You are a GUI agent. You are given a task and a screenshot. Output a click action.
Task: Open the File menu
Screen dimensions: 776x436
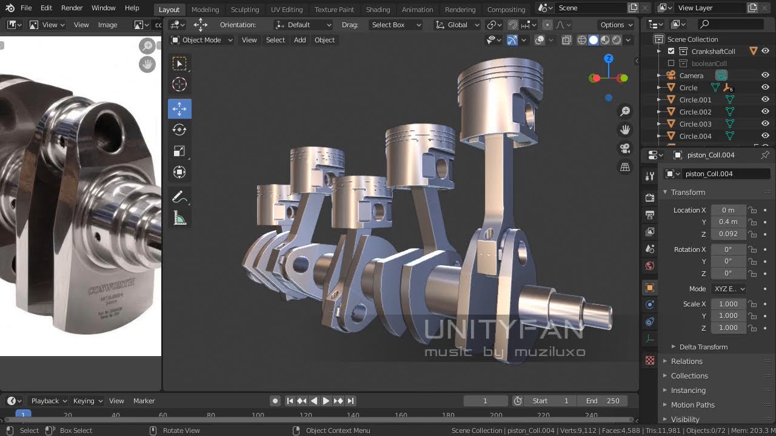click(26, 8)
